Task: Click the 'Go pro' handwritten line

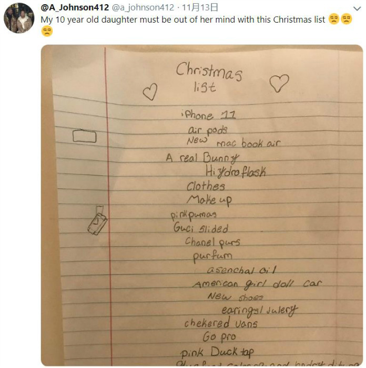Action: click(219, 337)
